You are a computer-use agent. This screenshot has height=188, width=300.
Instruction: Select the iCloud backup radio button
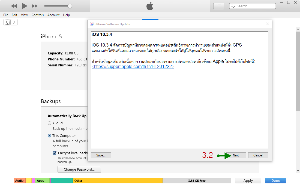[50, 123]
